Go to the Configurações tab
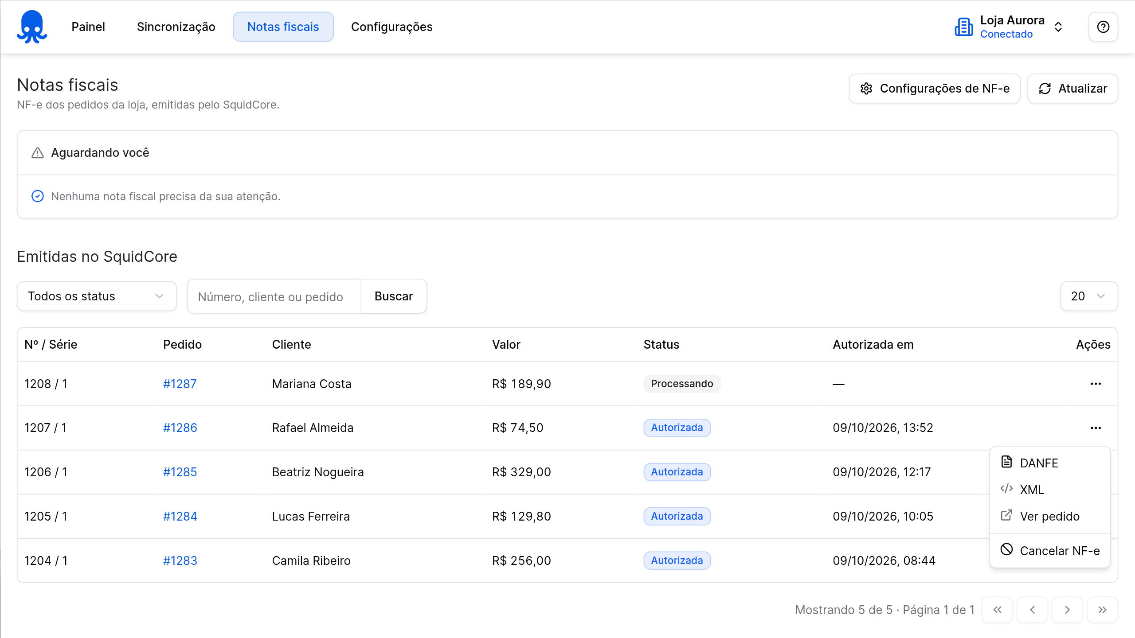The height and width of the screenshot is (638, 1135). pyautogui.click(x=392, y=27)
